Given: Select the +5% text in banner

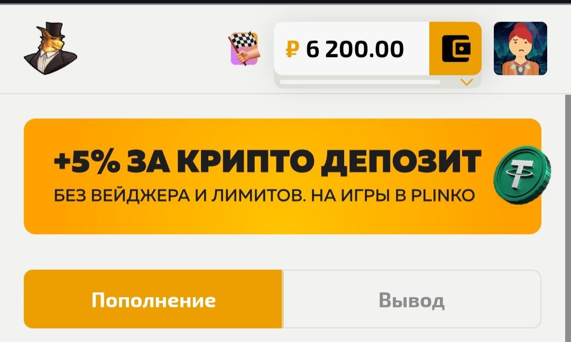Looking at the screenshot, I should coord(87,161).
